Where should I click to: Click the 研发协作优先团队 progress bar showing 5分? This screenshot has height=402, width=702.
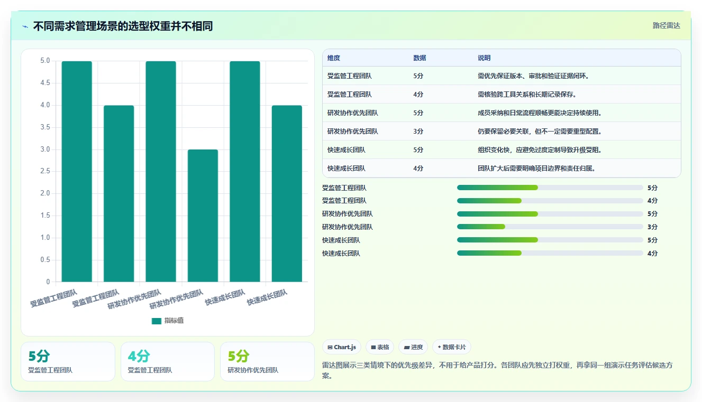point(550,214)
